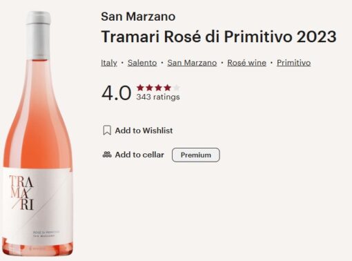The width and height of the screenshot is (352, 261).
Task: Click the San Marzano winery heading
Action: (138, 17)
